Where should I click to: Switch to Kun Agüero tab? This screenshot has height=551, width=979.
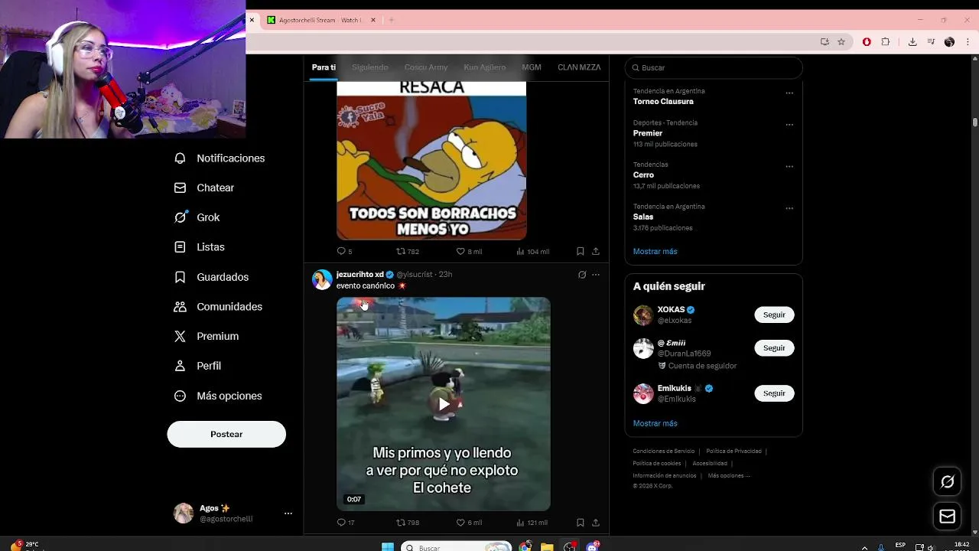click(x=484, y=67)
